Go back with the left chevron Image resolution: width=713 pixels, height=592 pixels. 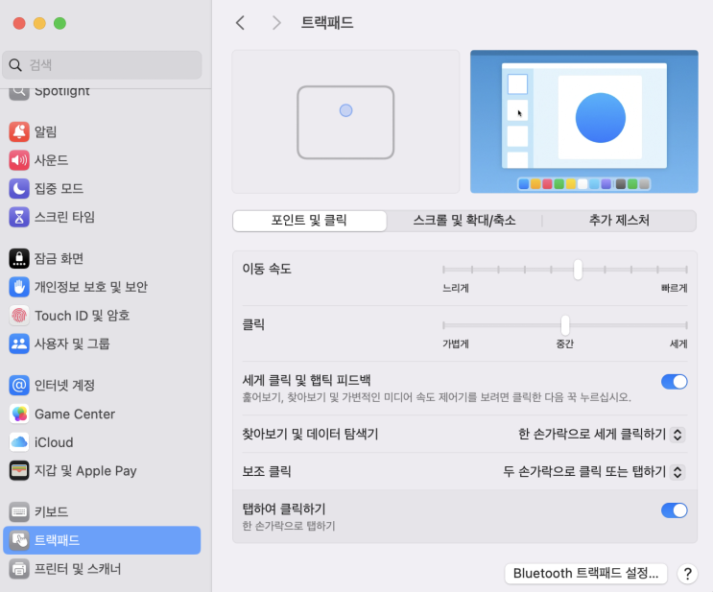241,23
